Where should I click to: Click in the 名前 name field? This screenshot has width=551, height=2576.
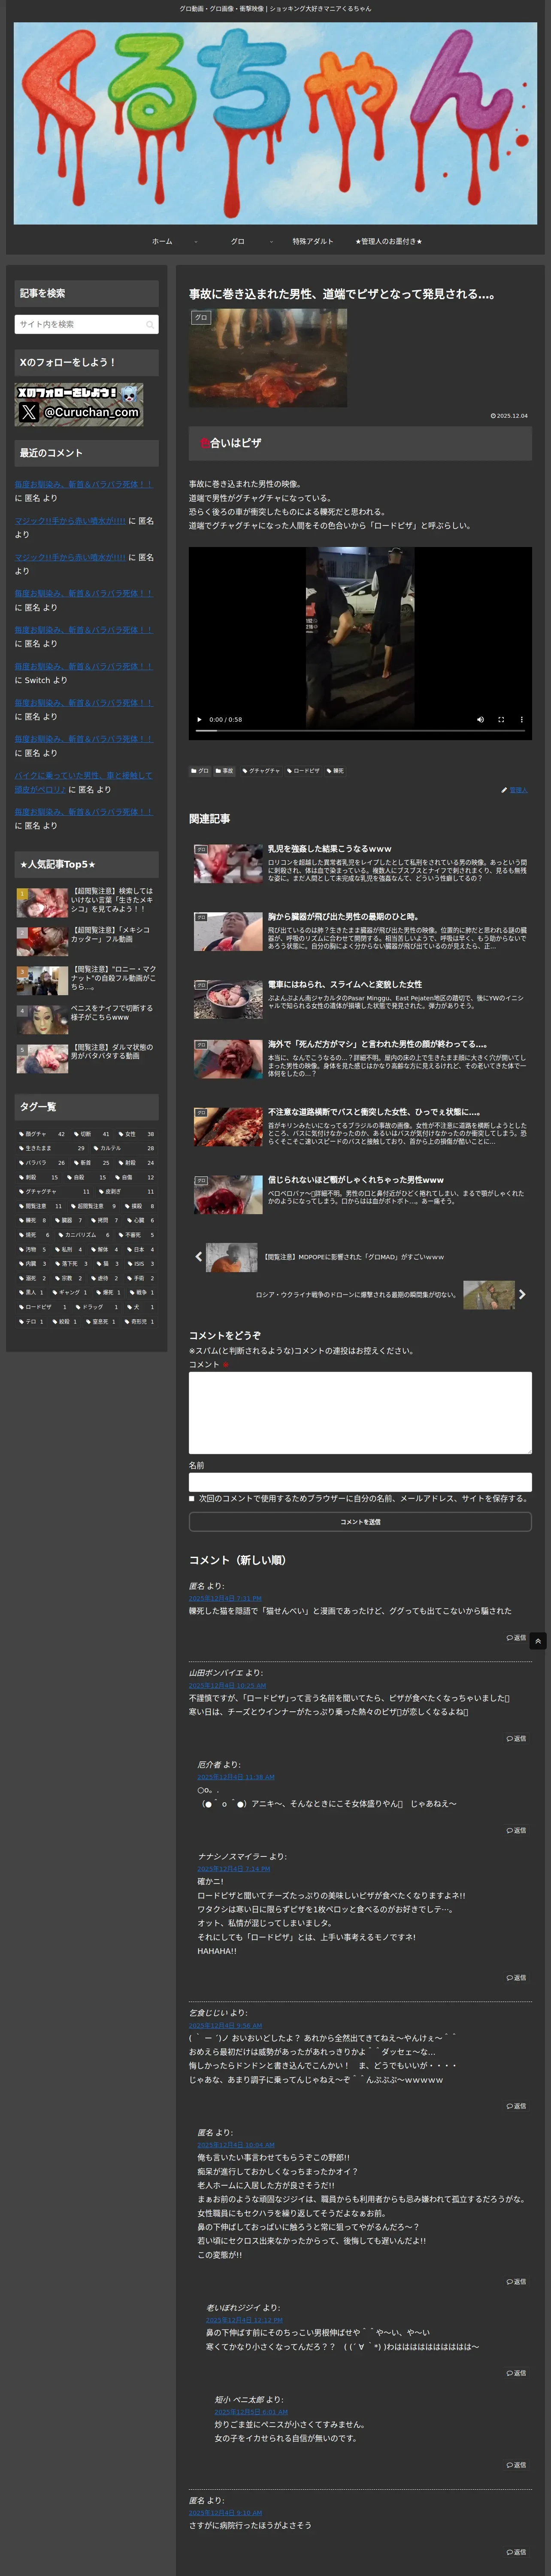(360, 1482)
